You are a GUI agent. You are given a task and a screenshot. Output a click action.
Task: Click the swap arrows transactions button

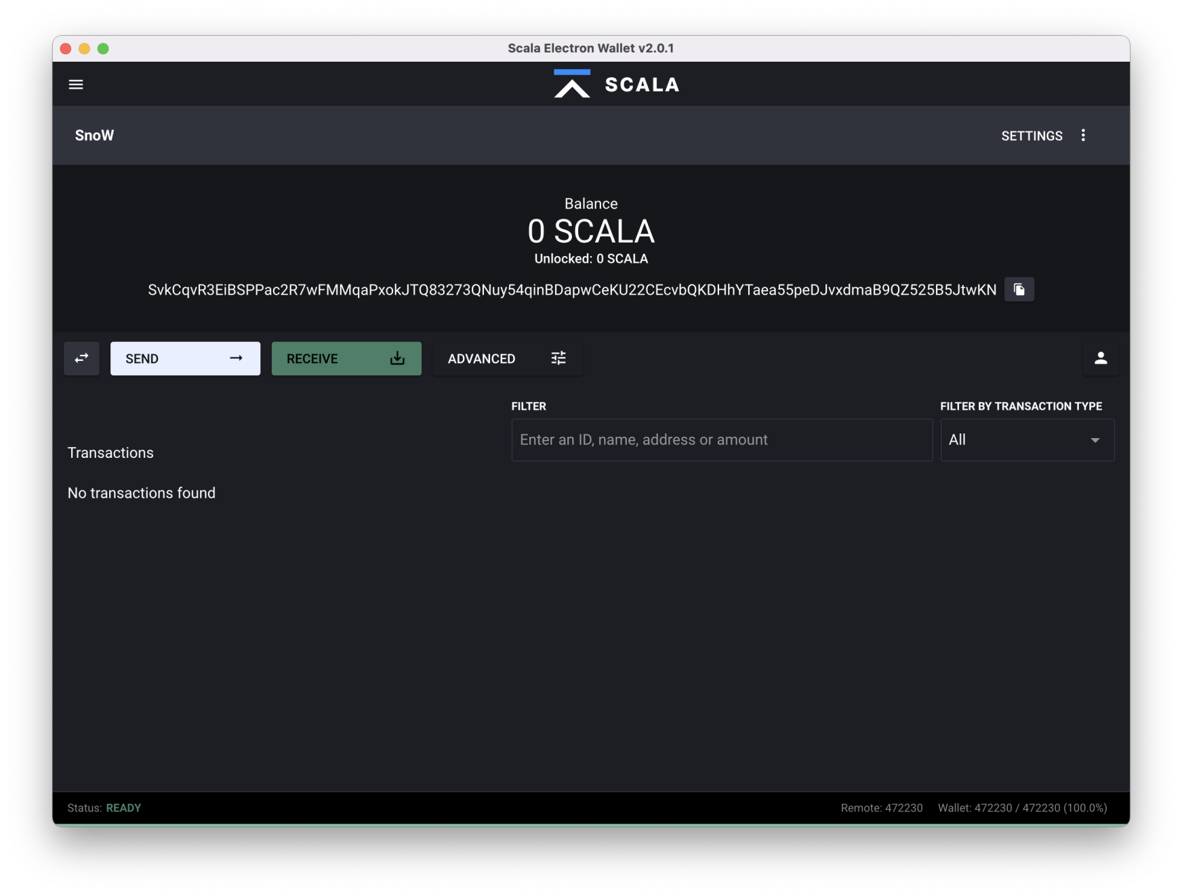[81, 358]
